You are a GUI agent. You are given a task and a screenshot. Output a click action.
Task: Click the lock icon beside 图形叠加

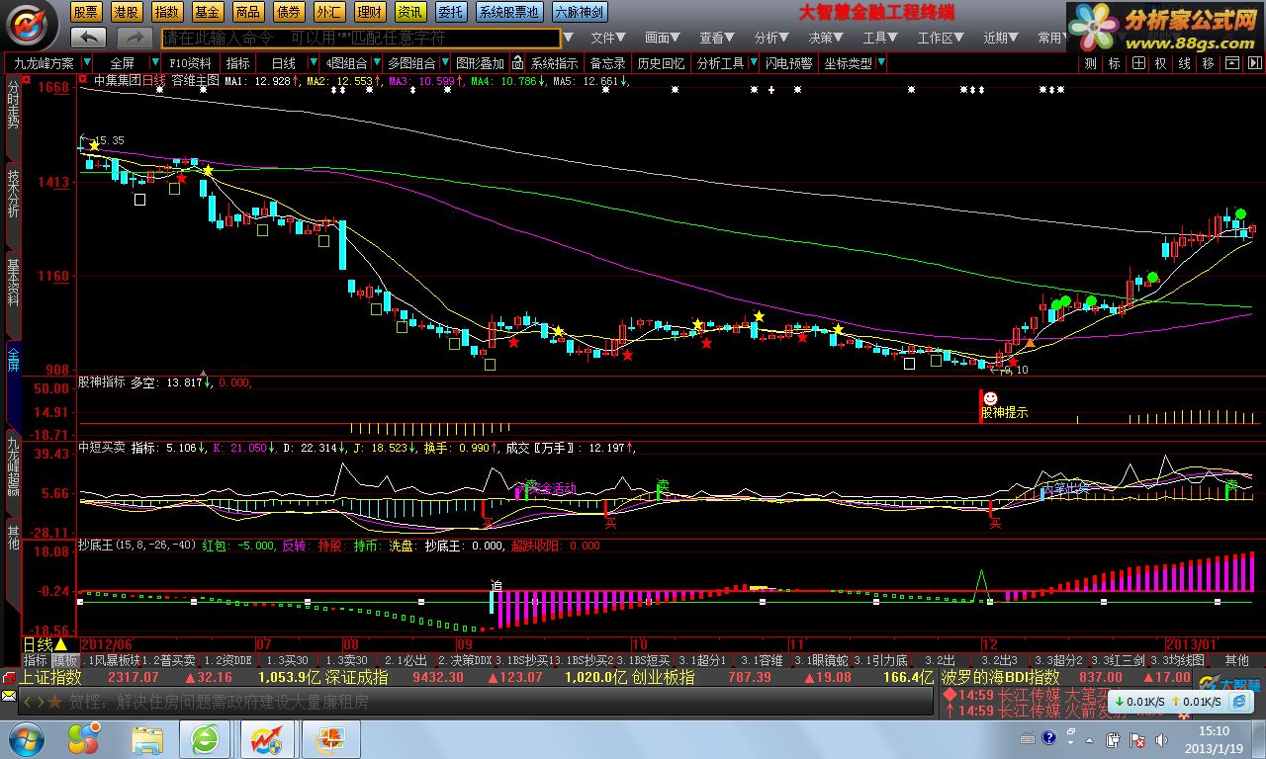[x=517, y=63]
